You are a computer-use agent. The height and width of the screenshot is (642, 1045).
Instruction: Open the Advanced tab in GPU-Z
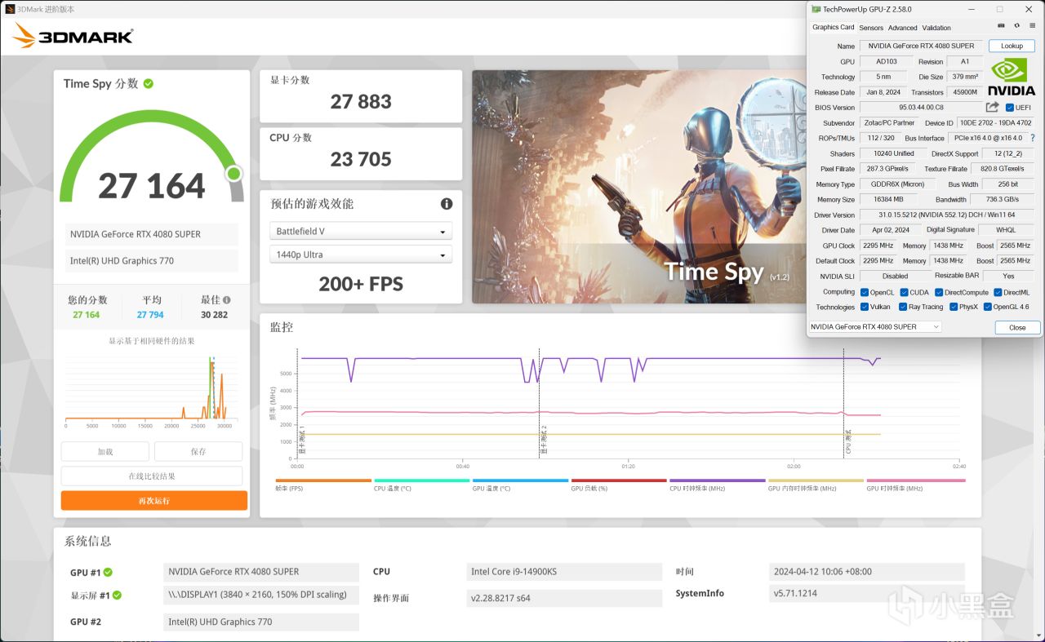(x=903, y=28)
